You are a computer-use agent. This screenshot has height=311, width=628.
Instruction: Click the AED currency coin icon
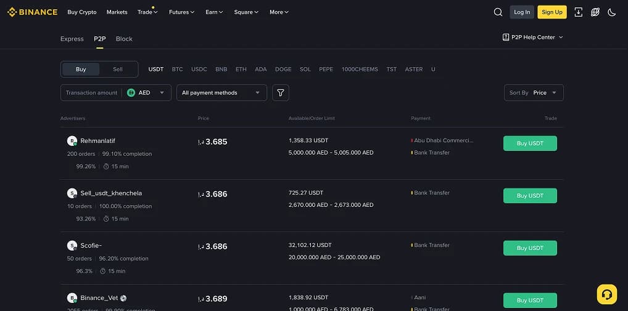(x=131, y=93)
